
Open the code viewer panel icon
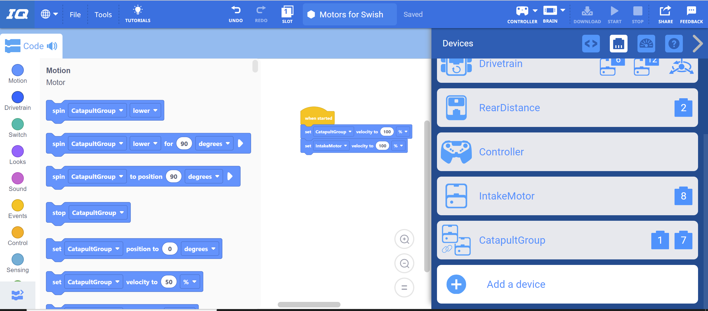[x=591, y=44]
